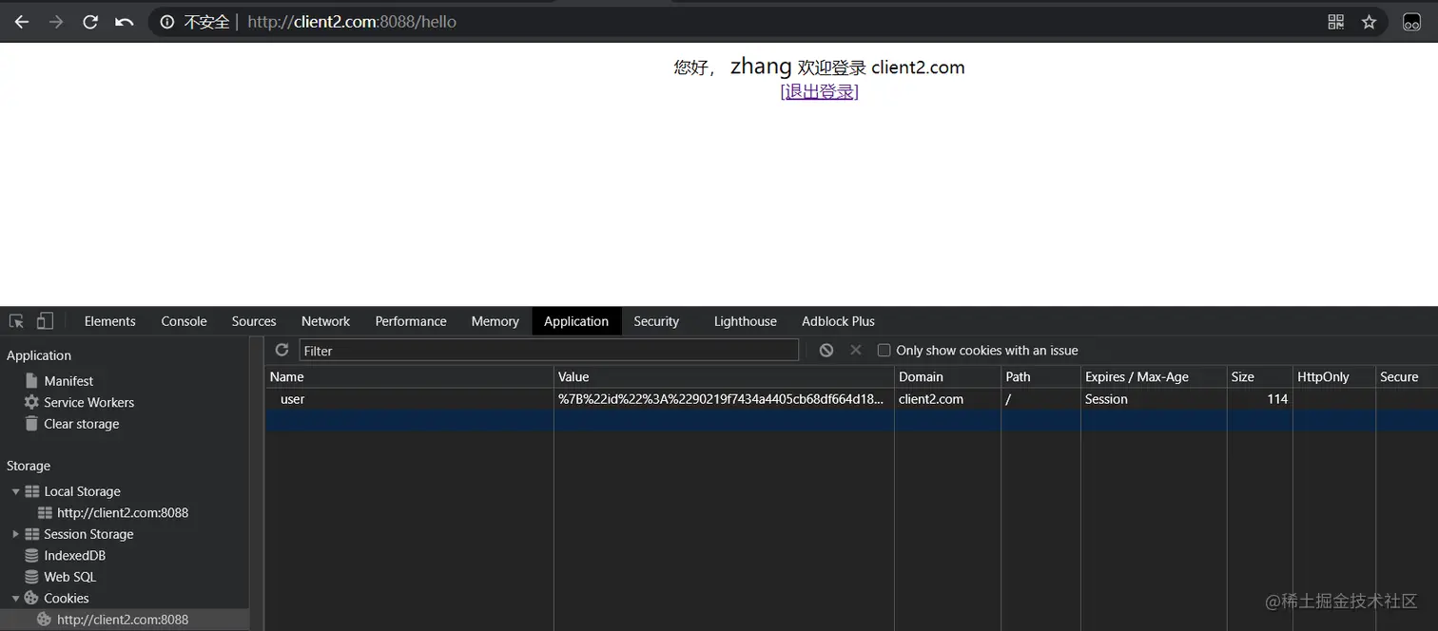
Task: Enable Only show cookies with an issue
Action: pos(884,350)
